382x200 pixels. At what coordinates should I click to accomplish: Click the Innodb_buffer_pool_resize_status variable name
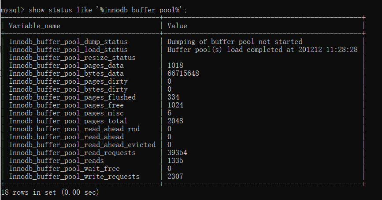pos(72,58)
